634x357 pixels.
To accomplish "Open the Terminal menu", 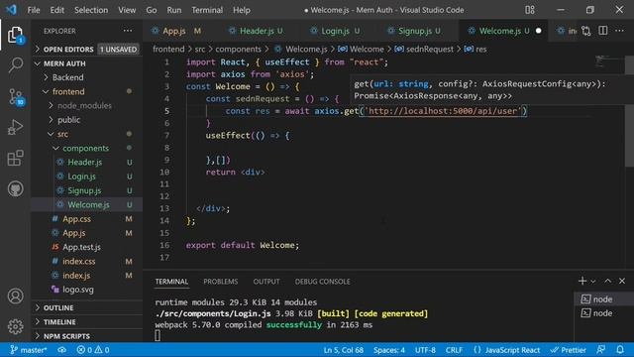I will pyautogui.click(x=207, y=10).
